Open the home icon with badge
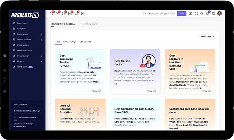Image resolution: width=234 pixels, height=140 pixels. [x=58, y=13]
